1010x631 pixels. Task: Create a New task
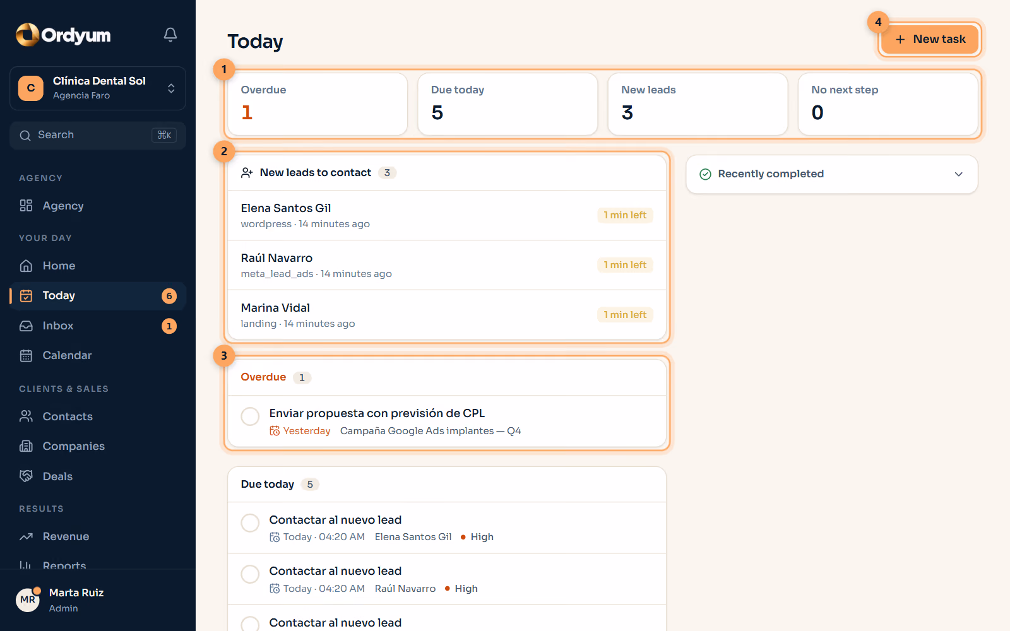tap(930, 39)
